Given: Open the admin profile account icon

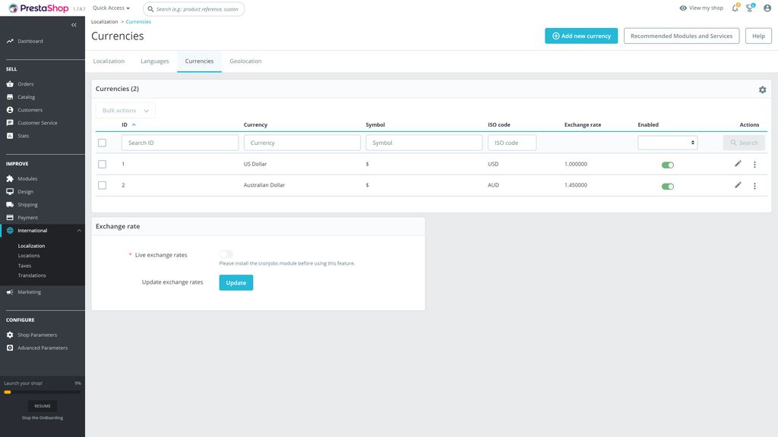Looking at the screenshot, I should (766, 7).
